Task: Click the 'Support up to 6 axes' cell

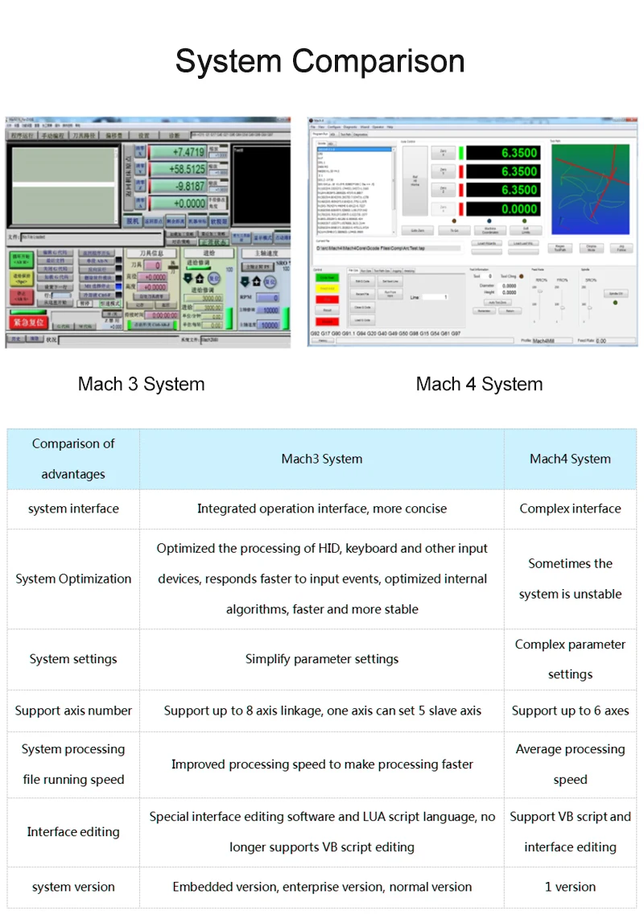Action: coord(570,711)
